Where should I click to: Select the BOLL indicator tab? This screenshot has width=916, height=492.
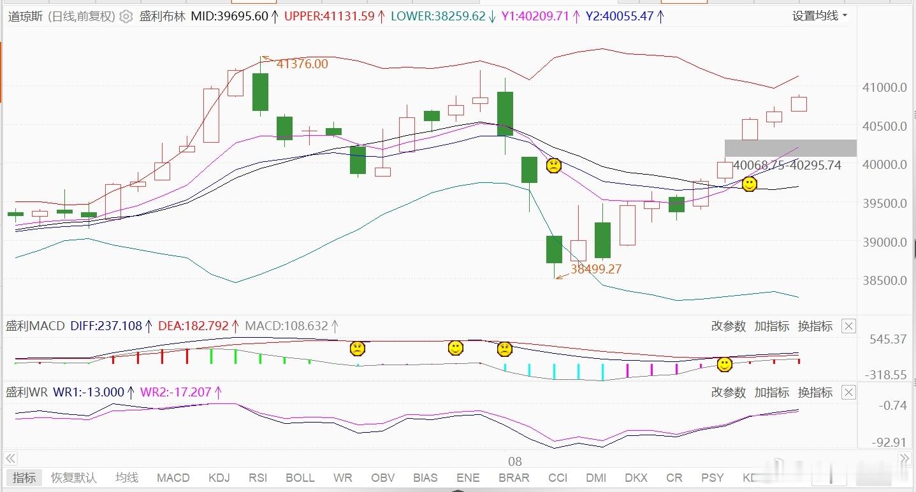tap(300, 477)
